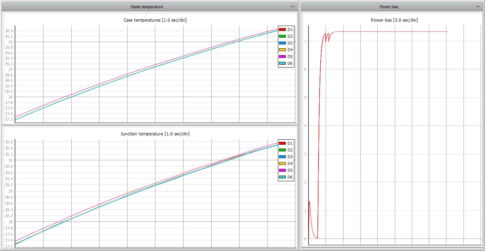Select the Power loss title bar
This screenshot has height=252, width=486.
[389, 6]
